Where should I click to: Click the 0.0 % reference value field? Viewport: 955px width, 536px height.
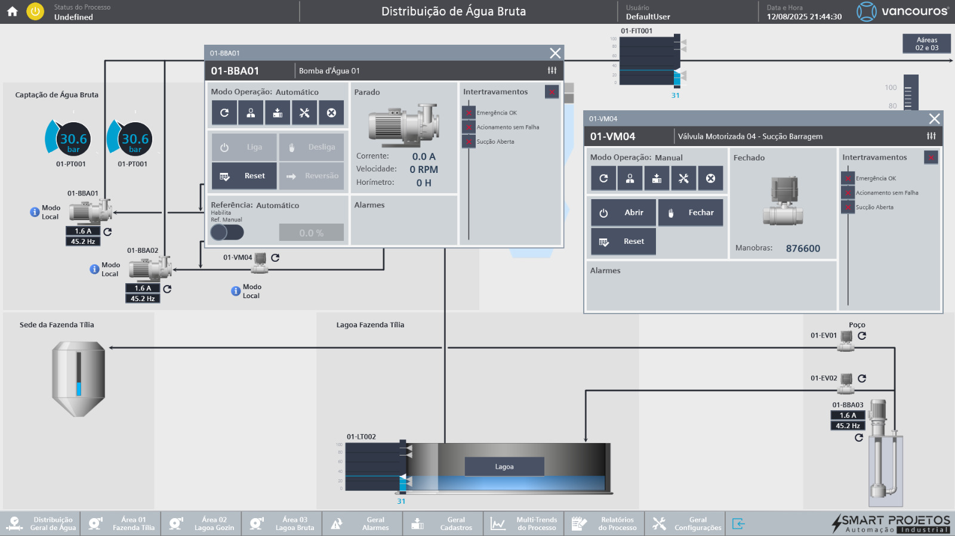[311, 233]
